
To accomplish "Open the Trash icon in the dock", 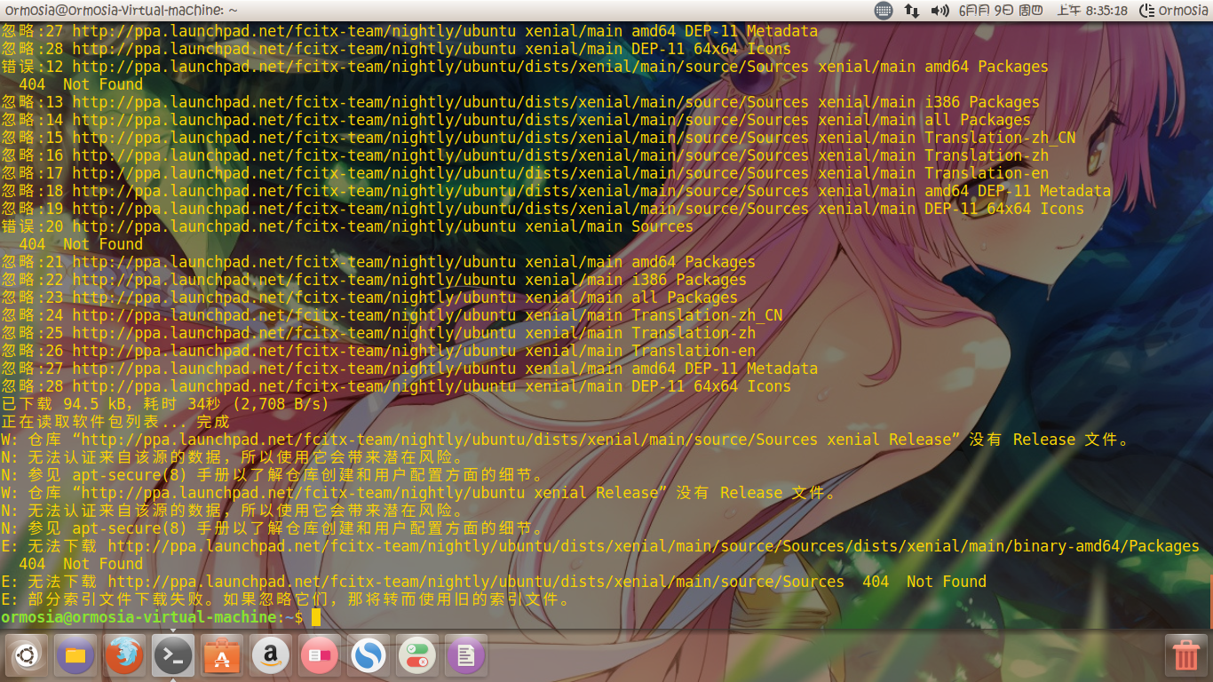I will click(1186, 656).
